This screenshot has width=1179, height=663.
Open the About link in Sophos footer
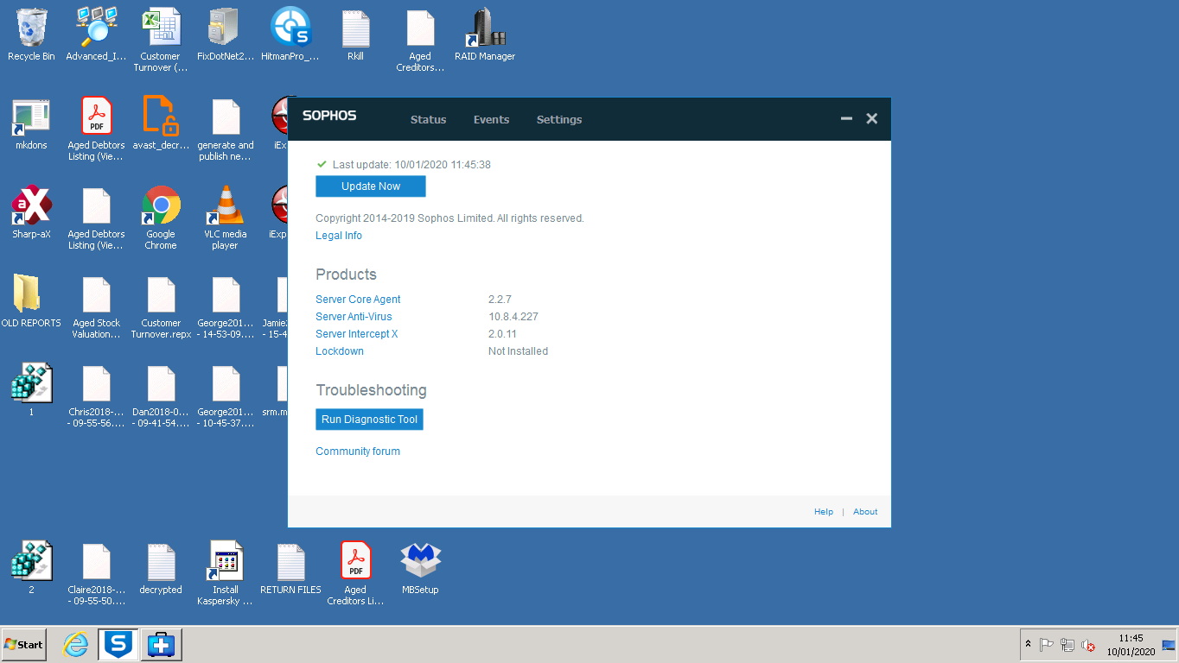coord(865,512)
